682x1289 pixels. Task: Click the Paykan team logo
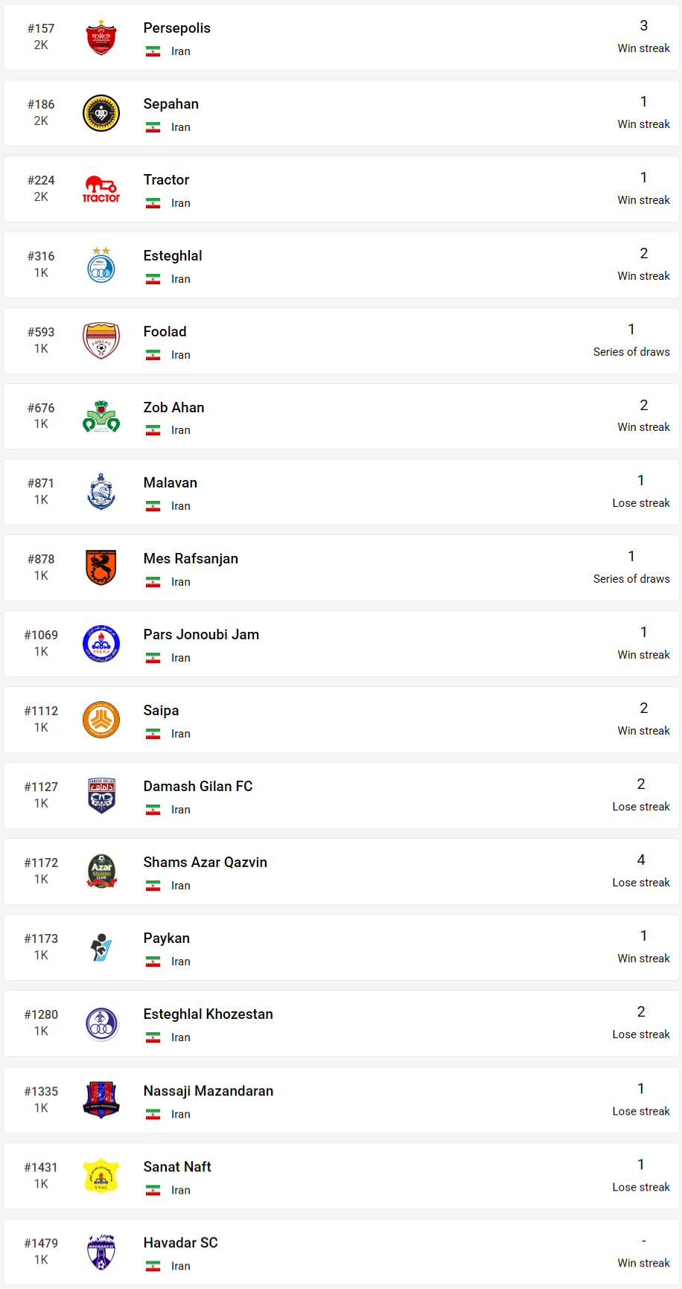click(x=101, y=947)
